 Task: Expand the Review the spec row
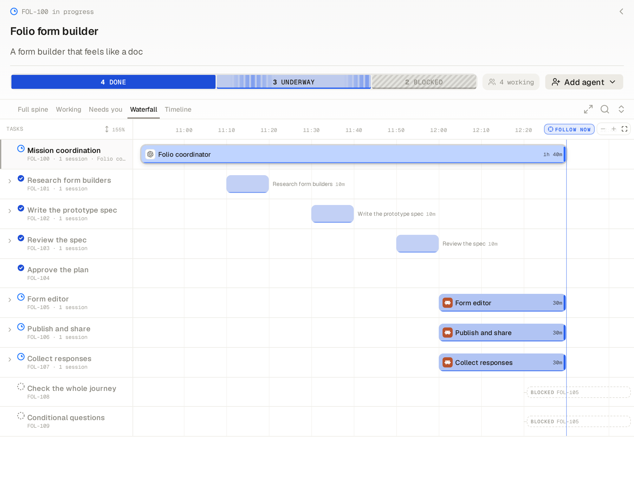(x=10, y=241)
